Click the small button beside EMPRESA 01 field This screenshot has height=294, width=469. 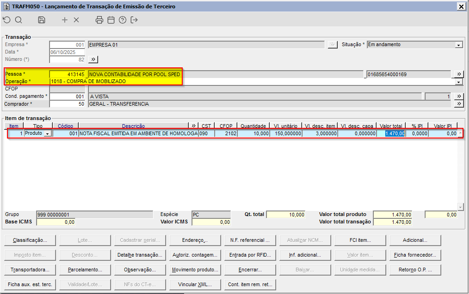pos(333,45)
